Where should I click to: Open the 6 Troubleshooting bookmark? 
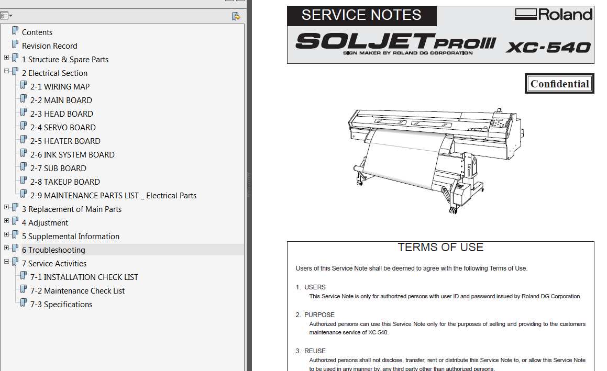53,250
